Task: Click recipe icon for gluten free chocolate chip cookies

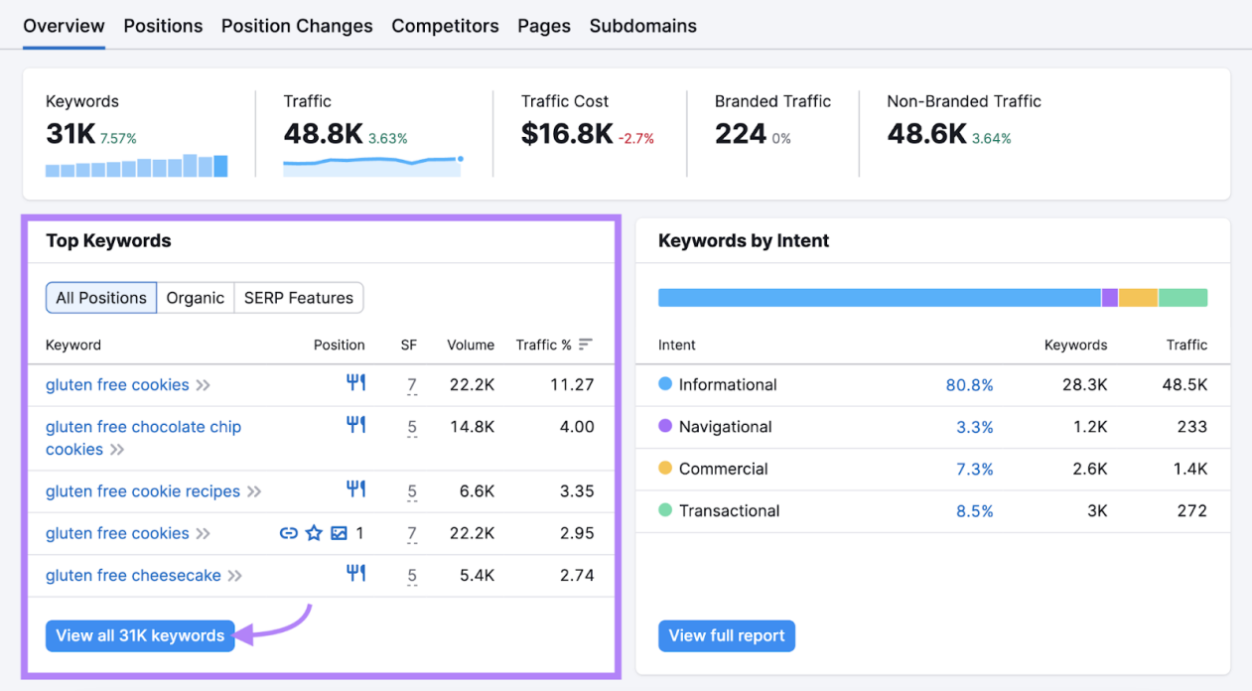Action: [355, 424]
